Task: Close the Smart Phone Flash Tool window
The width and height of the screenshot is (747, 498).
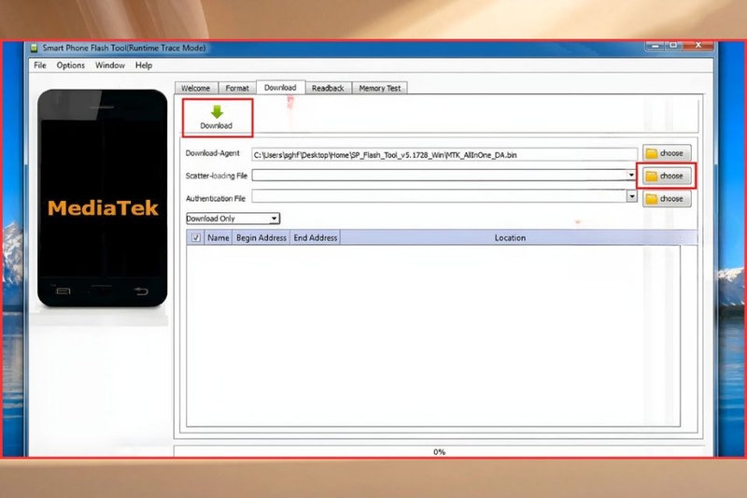Action: pos(698,45)
